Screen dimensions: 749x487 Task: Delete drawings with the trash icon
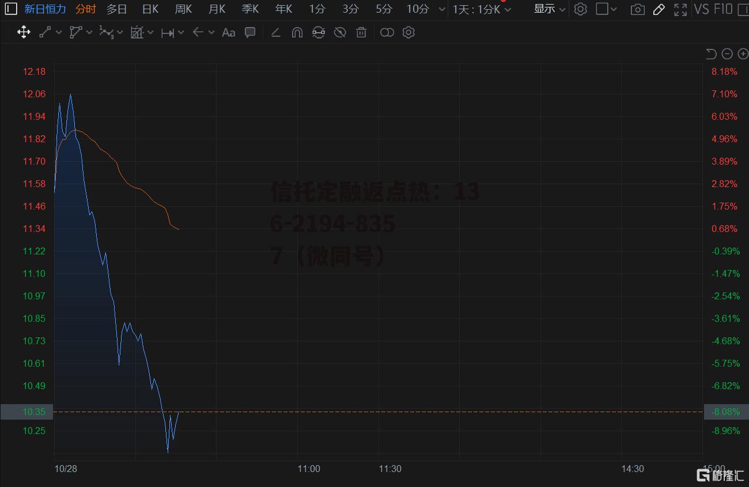(361, 32)
